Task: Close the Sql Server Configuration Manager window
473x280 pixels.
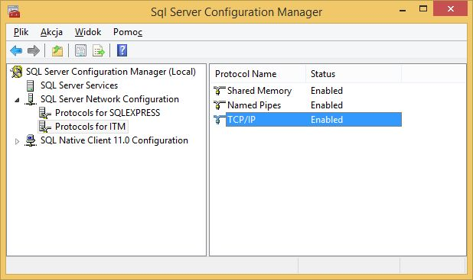Action: (450, 8)
